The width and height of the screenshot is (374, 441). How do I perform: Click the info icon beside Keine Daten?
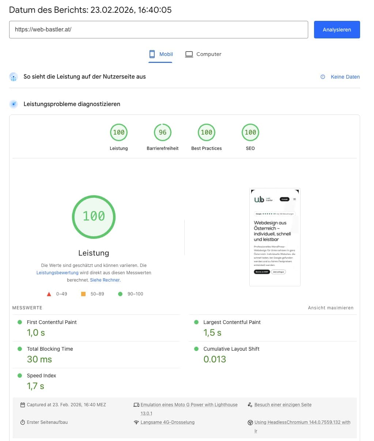323,77
